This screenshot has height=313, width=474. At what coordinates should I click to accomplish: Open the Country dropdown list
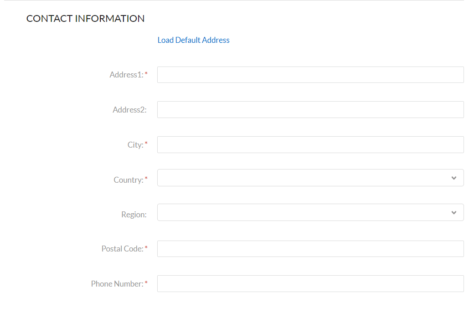[x=301, y=178]
